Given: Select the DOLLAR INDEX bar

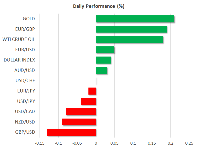Looking at the screenshot, I should click(103, 60).
